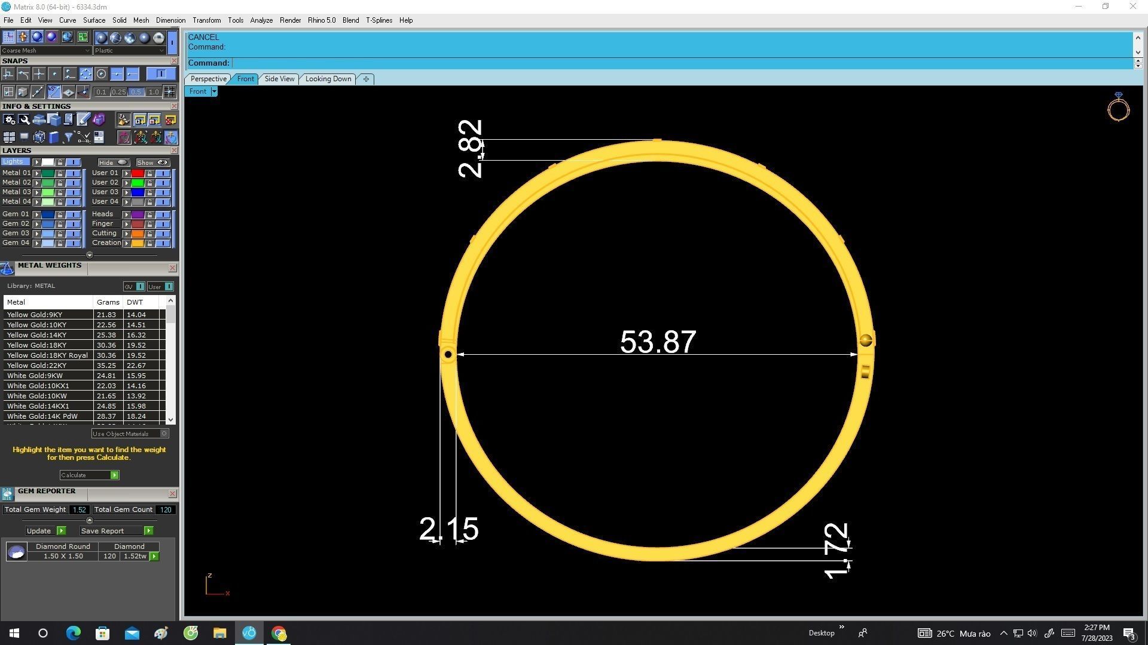The height and width of the screenshot is (645, 1148).
Task: Click the User 01 red color swatch
Action: pyautogui.click(x=138, y=173)
